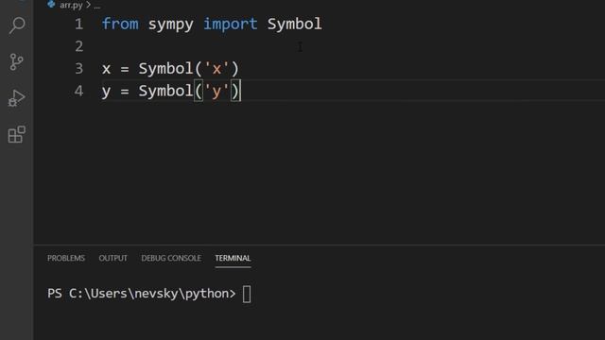The image size is (605, 340).
Task: Click line number 2 in gutter
Action: [79, 46]
